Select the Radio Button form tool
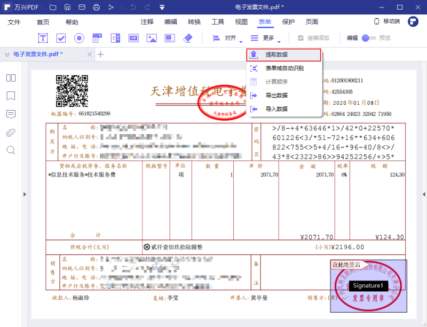This screenshot has width=427, height=327. coord(79,38)
